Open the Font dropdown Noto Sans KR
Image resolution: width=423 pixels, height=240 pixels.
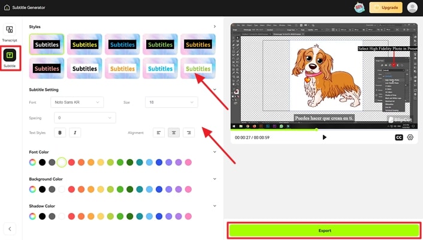pos(77,102)
